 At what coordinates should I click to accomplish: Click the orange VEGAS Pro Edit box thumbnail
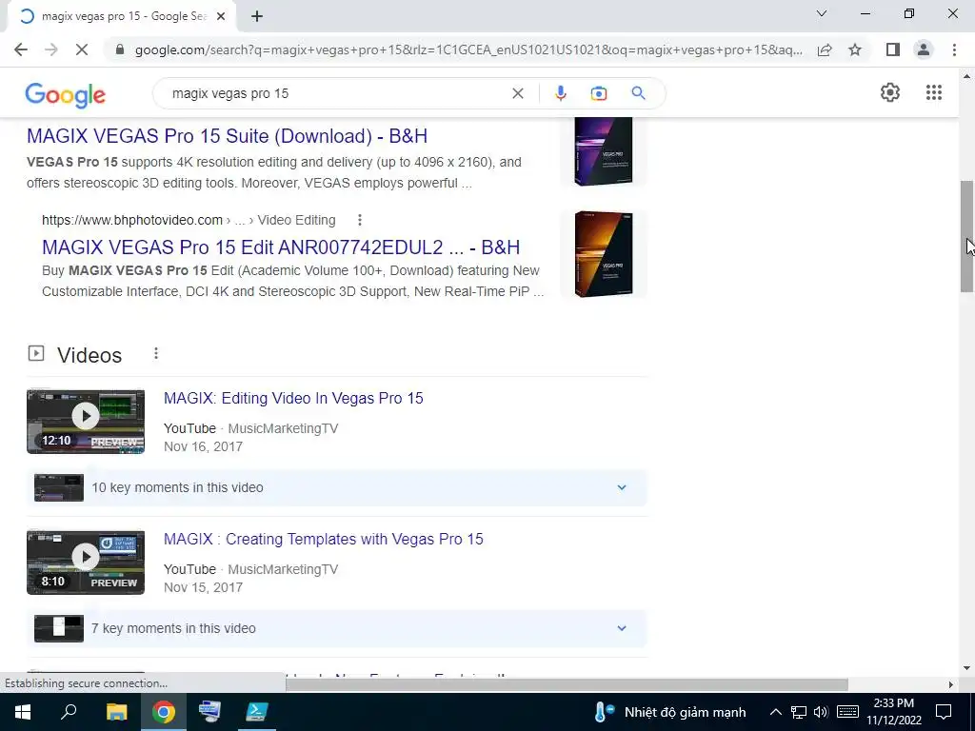(x=603, y=253)
